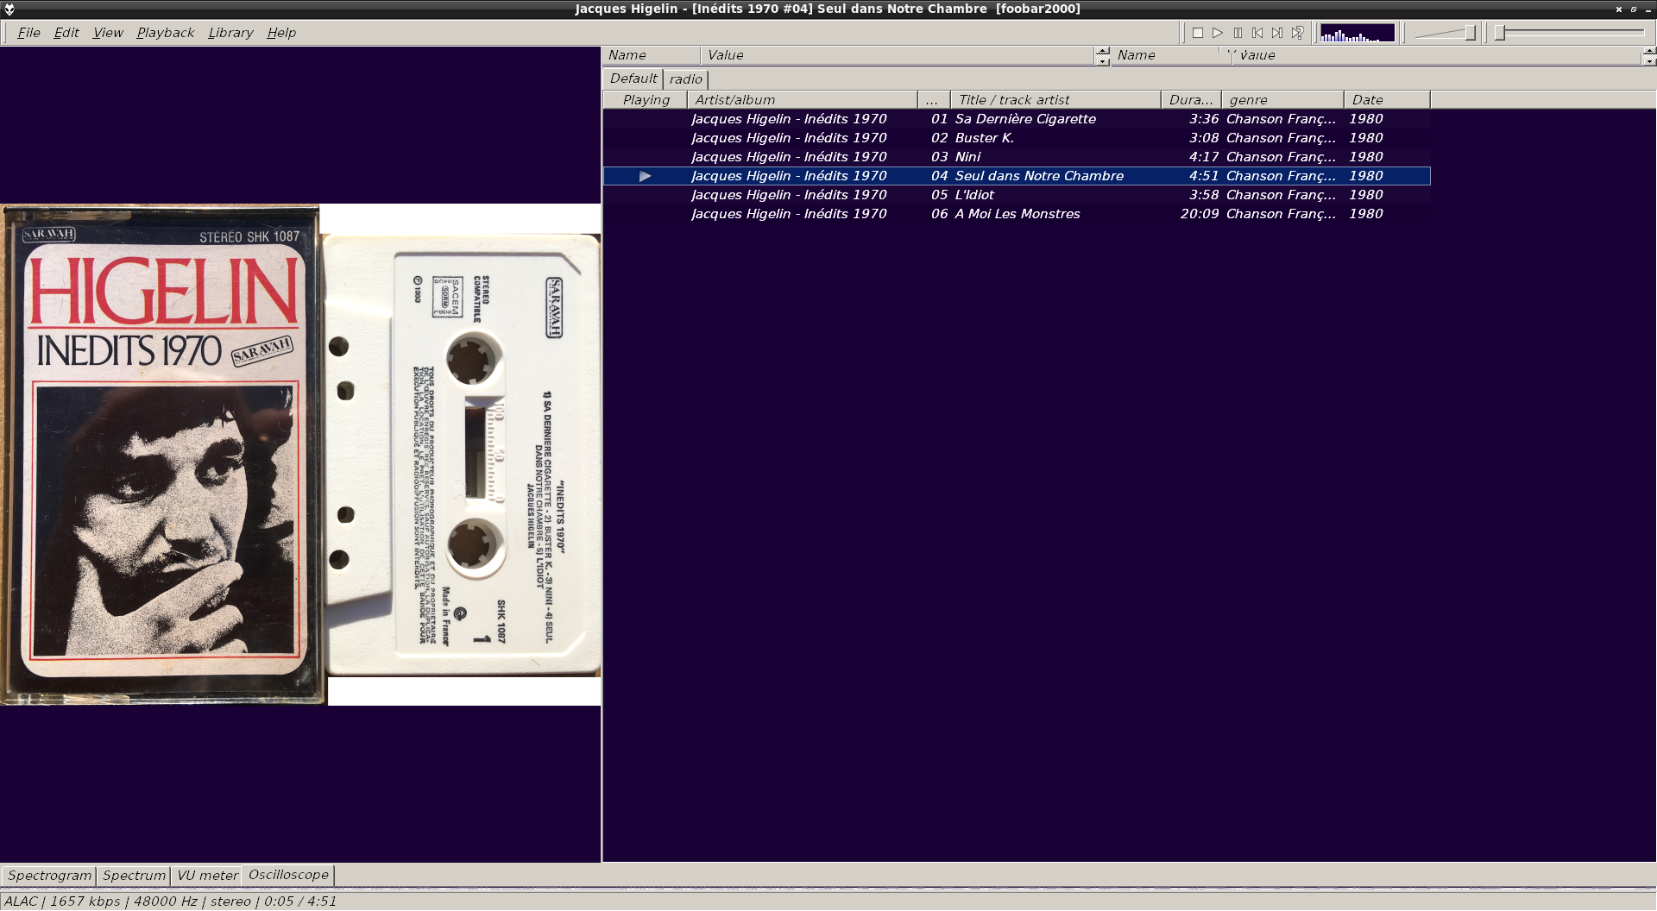Click the Higelin cassette album art
The height and width of the screenshot is (911, 1657).
pos(300,455)
